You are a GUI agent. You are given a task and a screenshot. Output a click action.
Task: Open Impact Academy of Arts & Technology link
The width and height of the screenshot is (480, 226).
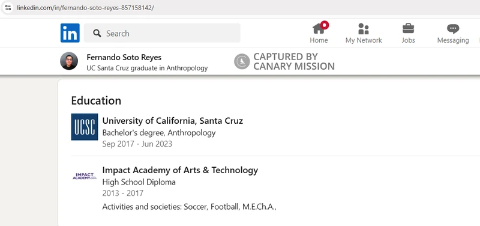(180, 170)
